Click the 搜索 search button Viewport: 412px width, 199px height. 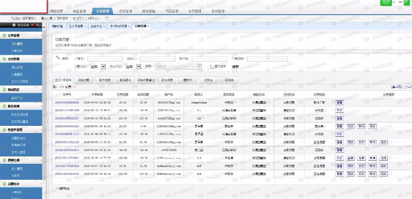(x=235, y=67)
